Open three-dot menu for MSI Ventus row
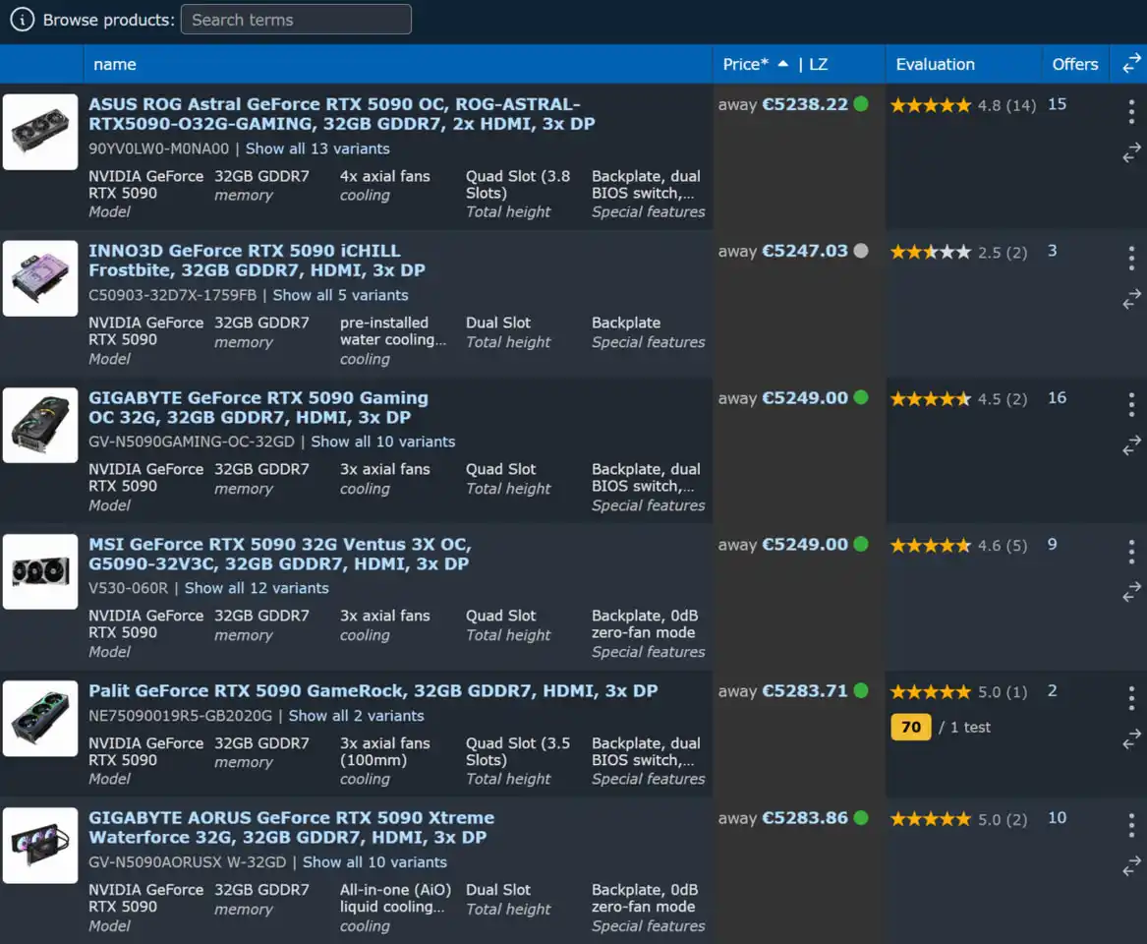This screenshot has height=944, width=1147. [x=1131, y=552]
